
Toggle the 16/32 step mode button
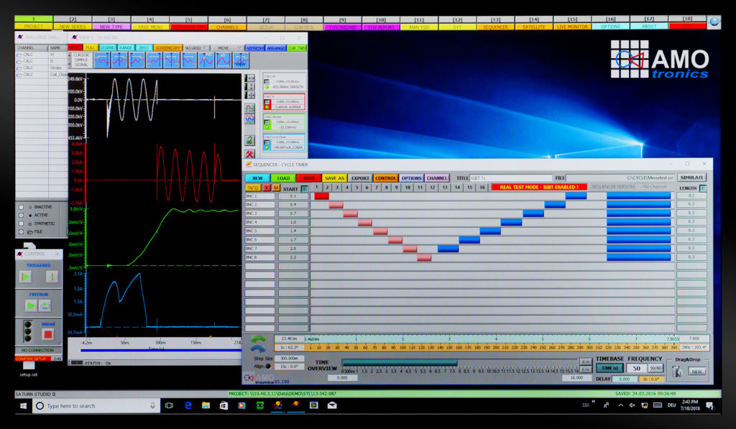253,189
